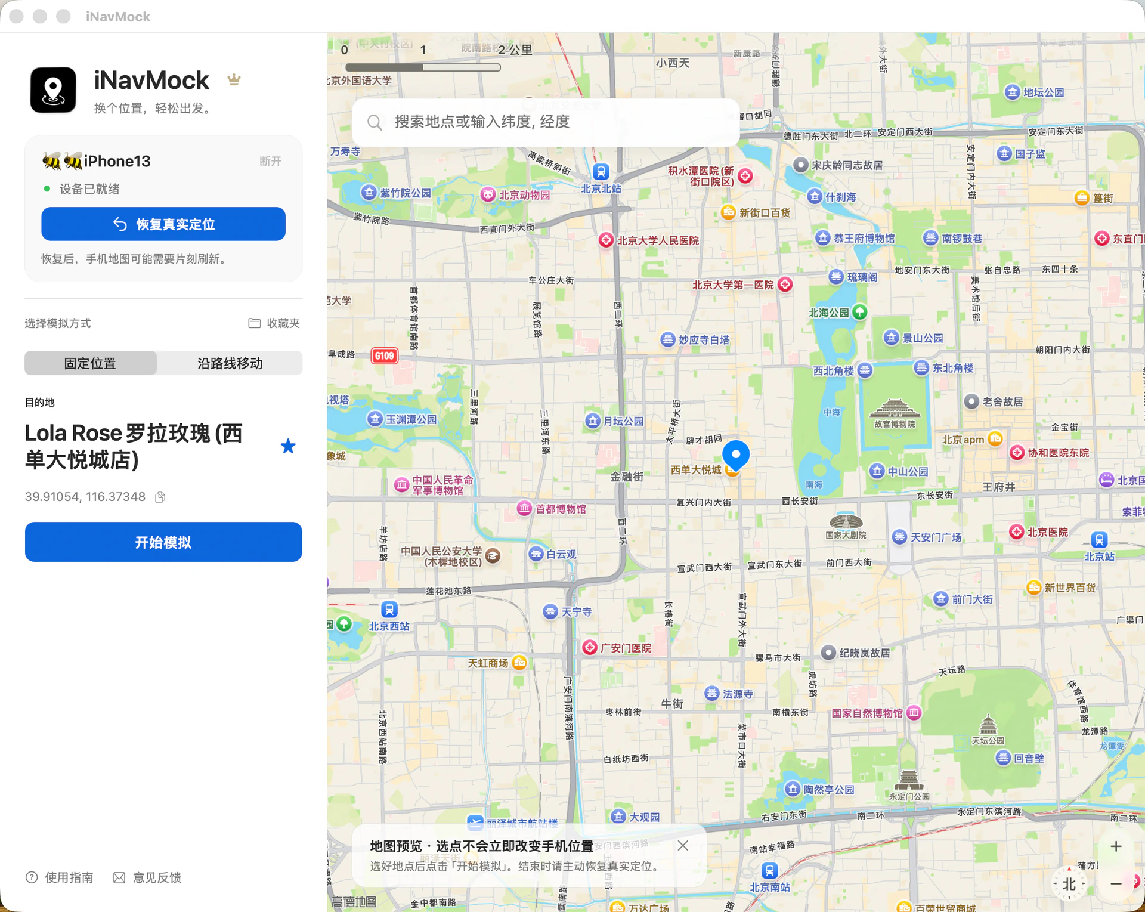Click the 北京西站 station icon
Image resolution: width=1145 pixels, height=912 pixels.
[x=389, y=610]
